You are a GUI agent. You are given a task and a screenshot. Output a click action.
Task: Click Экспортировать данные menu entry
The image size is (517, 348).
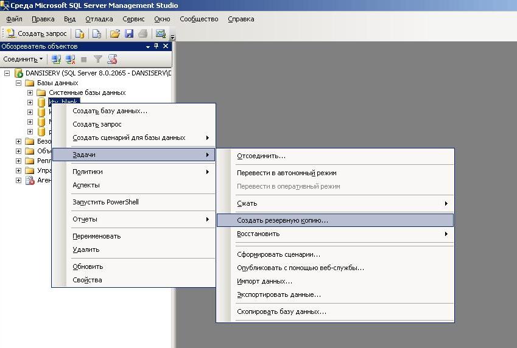[279, 294]
